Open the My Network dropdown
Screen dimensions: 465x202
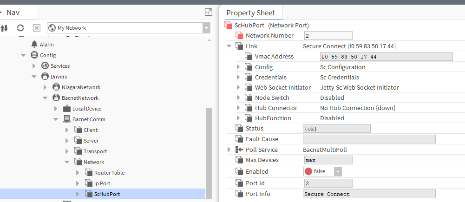tap(206, 28)
